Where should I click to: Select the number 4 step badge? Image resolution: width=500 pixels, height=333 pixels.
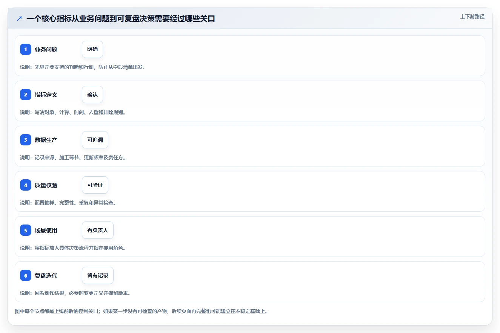pyautogui.click(x=26, y=185)
